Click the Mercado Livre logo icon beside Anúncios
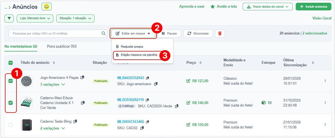This screenshot has height=138, width=335. coord(46,7)
